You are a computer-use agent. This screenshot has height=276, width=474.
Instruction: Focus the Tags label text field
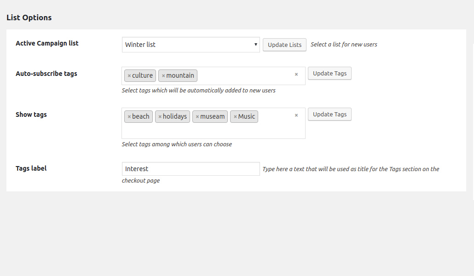(x=191, y=169)
